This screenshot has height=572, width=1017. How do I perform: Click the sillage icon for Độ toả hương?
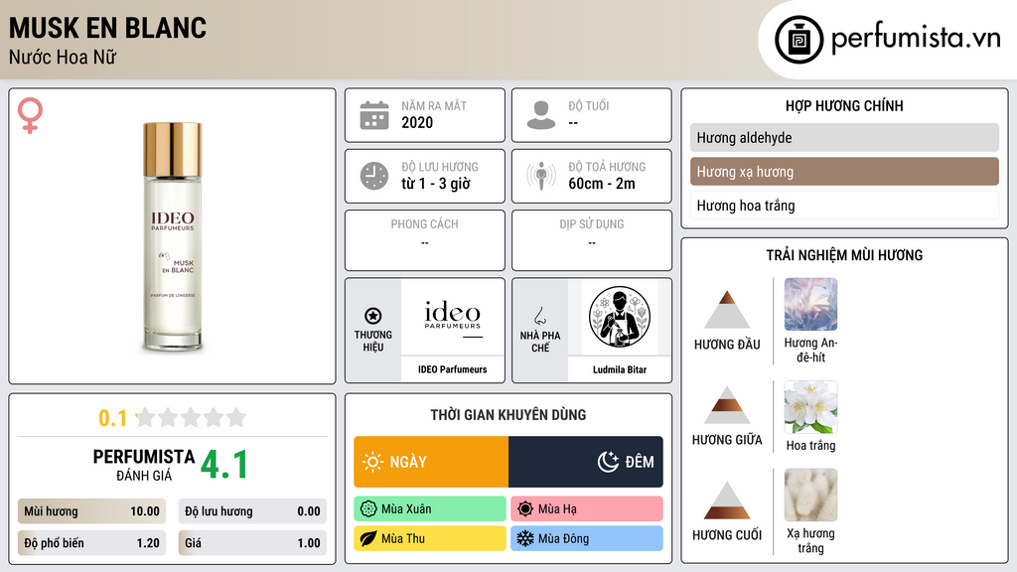click(541, 176)
